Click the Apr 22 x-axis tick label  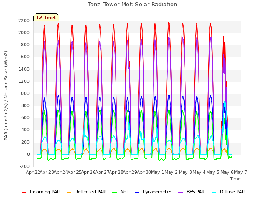point(33,172)
